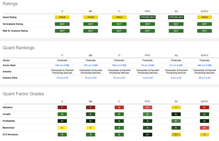Image resolution: width=219 pixels, height=141 pixels.
Task: Click the EPS Revisions row label
Action: 11,134
